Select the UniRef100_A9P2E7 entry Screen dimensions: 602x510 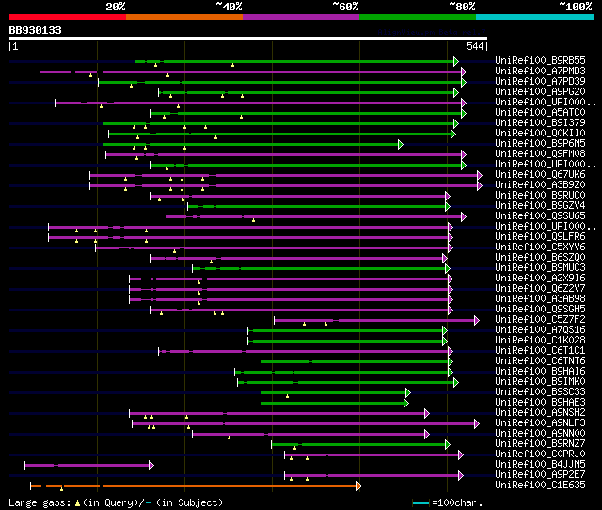click(x=540, y=475)
